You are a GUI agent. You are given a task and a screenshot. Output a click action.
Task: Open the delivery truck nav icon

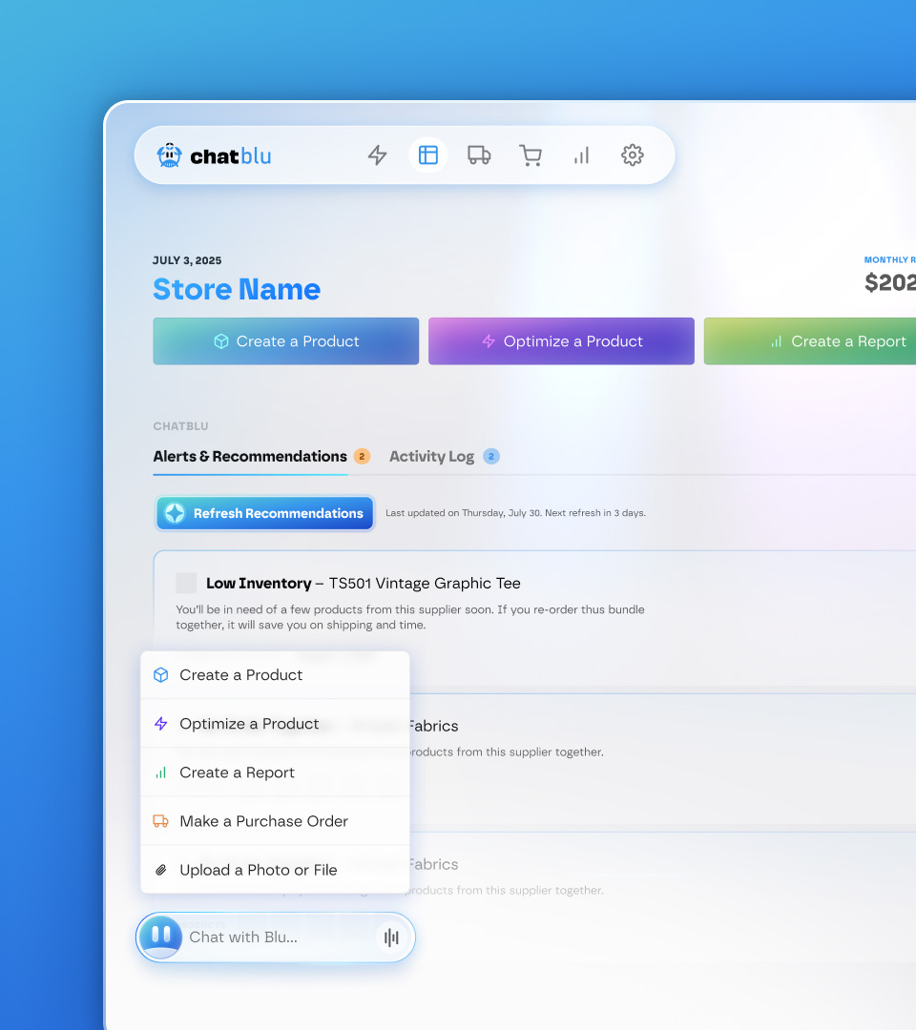coord(479,155)
